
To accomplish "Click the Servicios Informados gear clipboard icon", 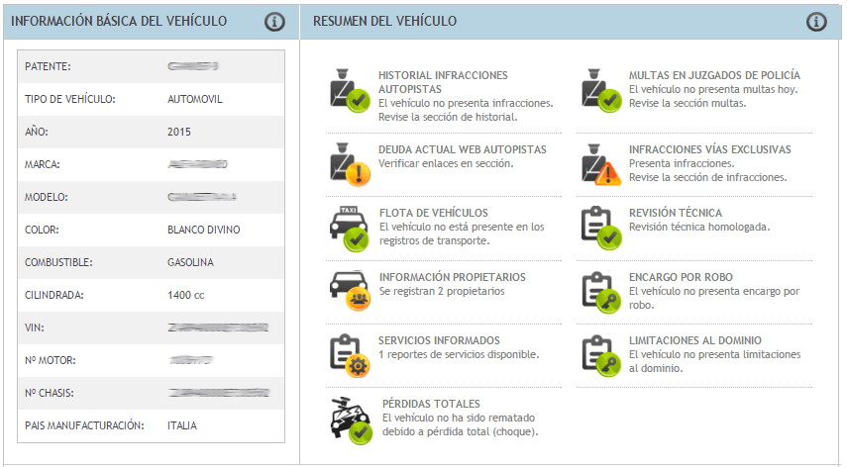I will (x=350, y=356).
